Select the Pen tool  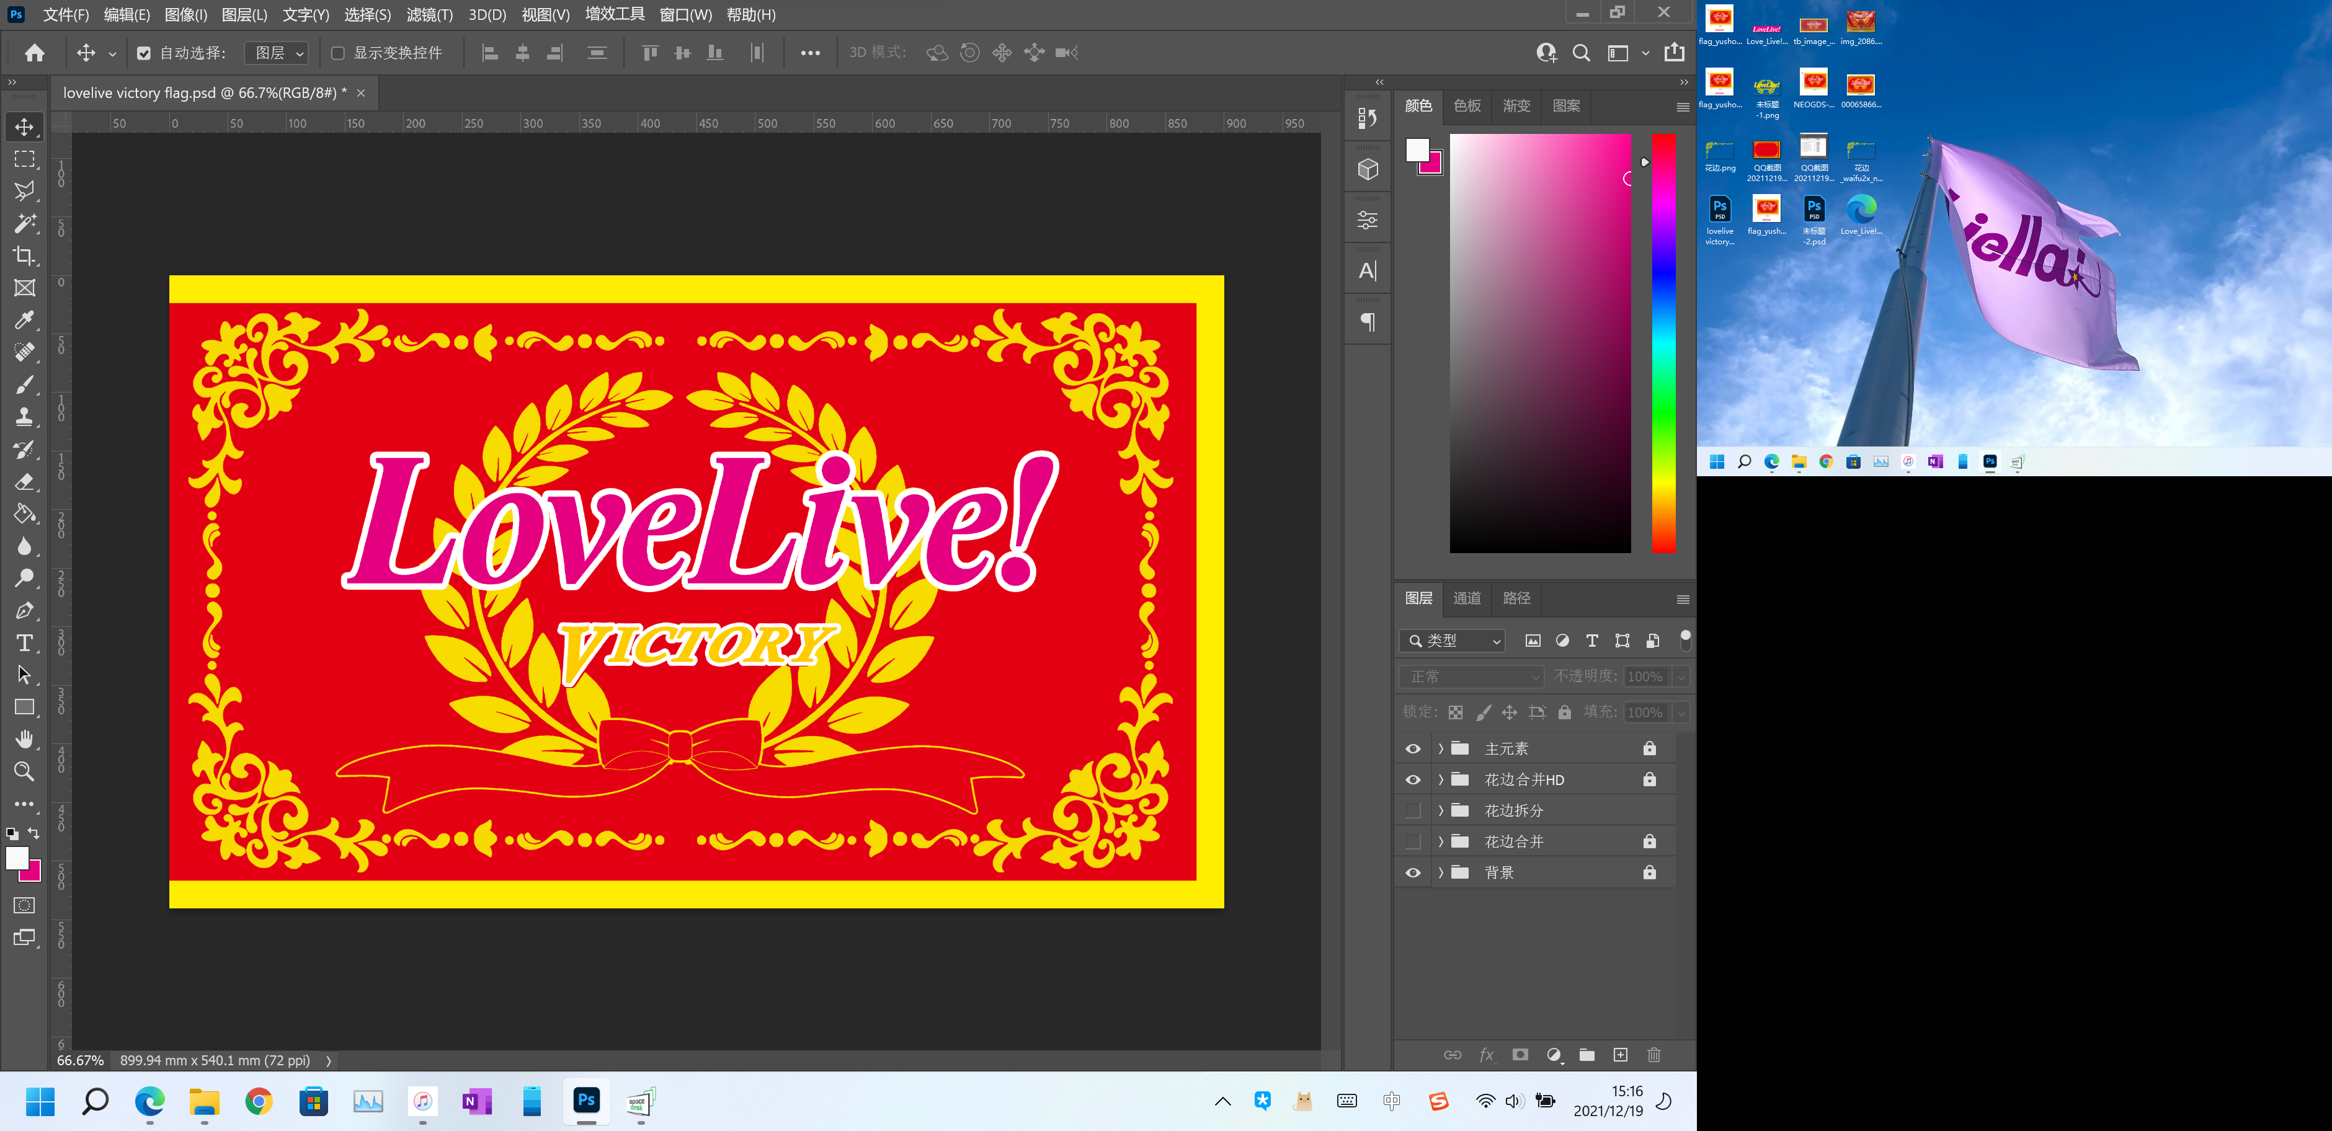click(24, 611)
